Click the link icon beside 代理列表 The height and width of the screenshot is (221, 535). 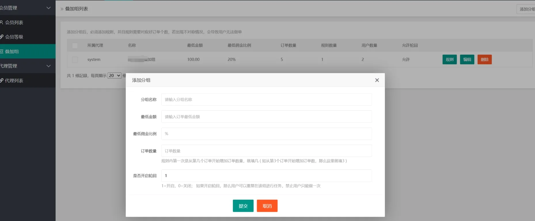coord(1,80)
